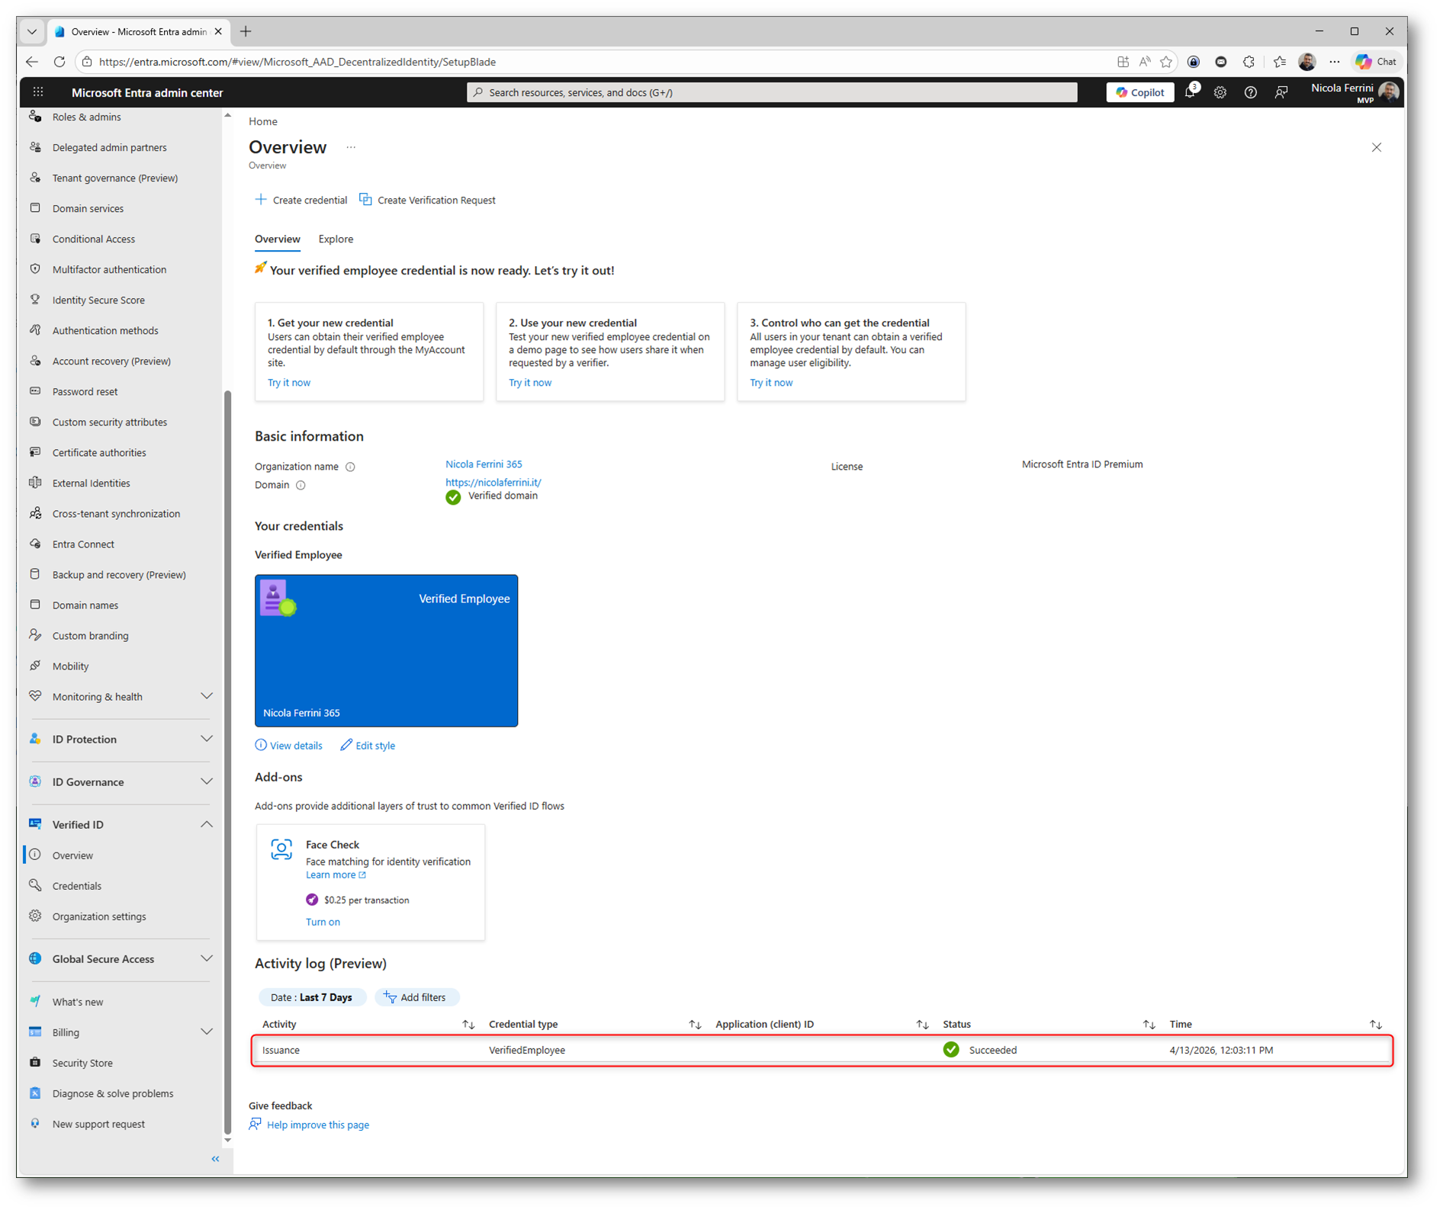1440x1210 pixels.
Task: Sort by the Credential type column
Action: 695,1025
